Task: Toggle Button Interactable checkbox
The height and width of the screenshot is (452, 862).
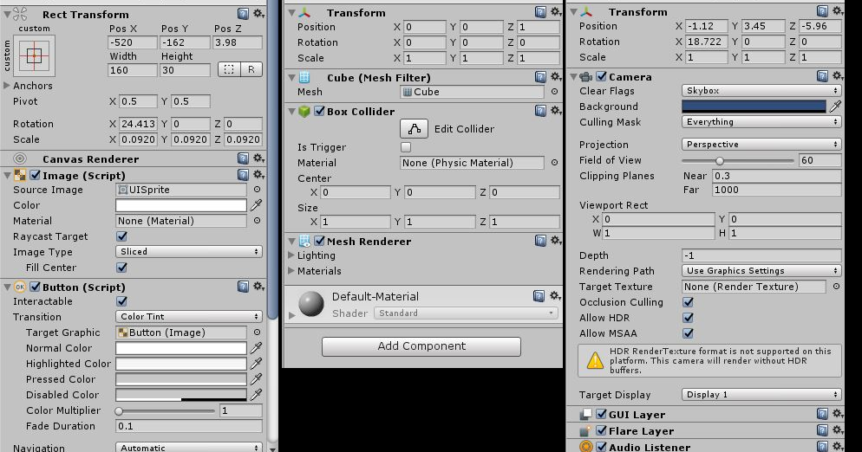Action: pyautogui.click(x=122, y=301)
